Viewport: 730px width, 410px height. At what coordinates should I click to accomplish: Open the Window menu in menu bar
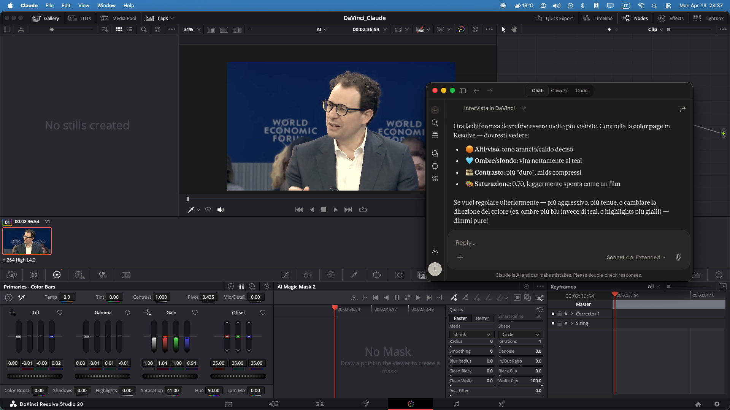point(106,5)
